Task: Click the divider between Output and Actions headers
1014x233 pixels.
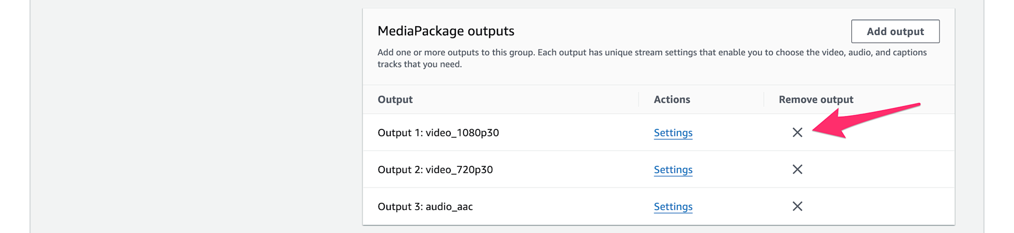Action: pyautogui.click(x=638, y=100)
